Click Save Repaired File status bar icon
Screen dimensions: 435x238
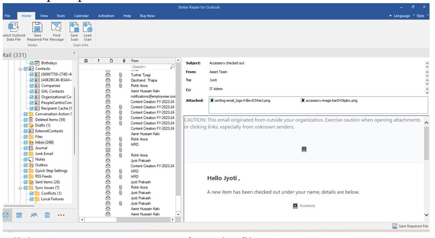tap(395, 226)
